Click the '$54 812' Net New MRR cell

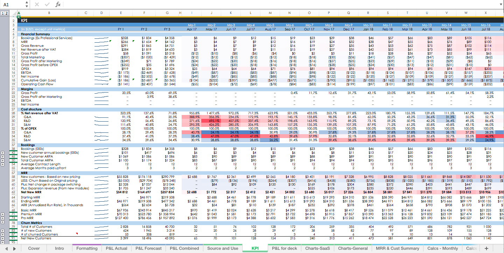122,192
